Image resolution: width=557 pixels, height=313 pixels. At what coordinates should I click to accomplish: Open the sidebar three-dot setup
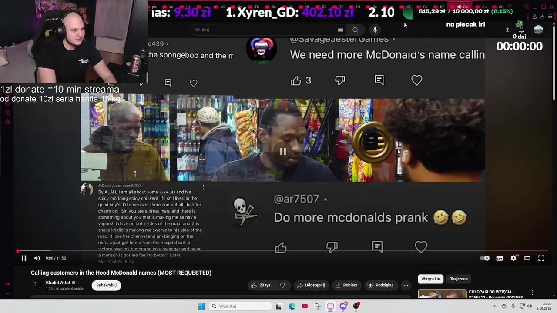[7, 294]
